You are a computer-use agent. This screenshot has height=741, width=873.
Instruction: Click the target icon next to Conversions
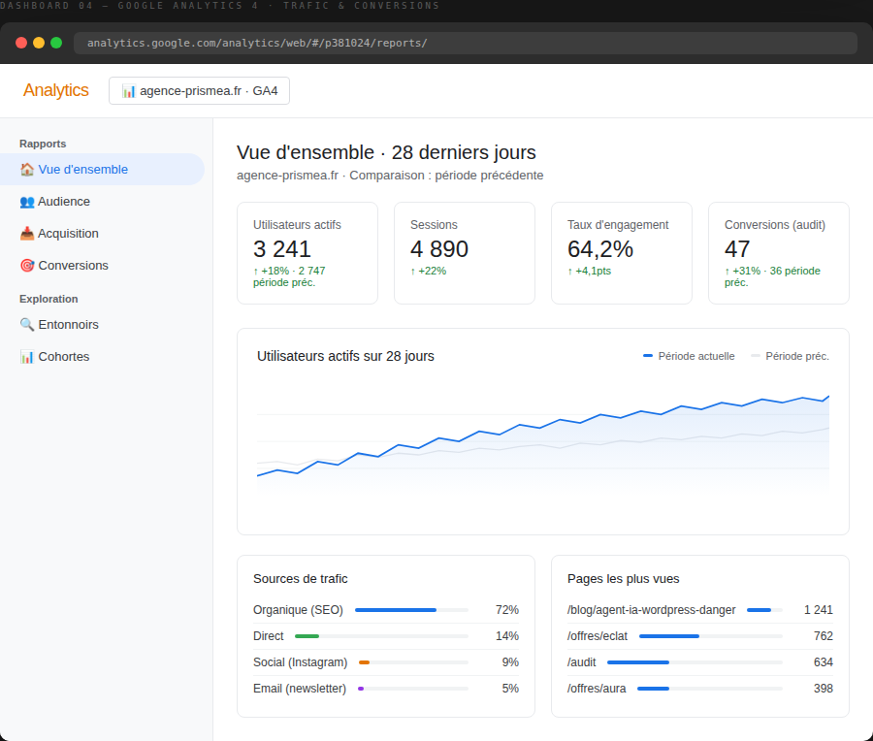click(x=27, y=266)
